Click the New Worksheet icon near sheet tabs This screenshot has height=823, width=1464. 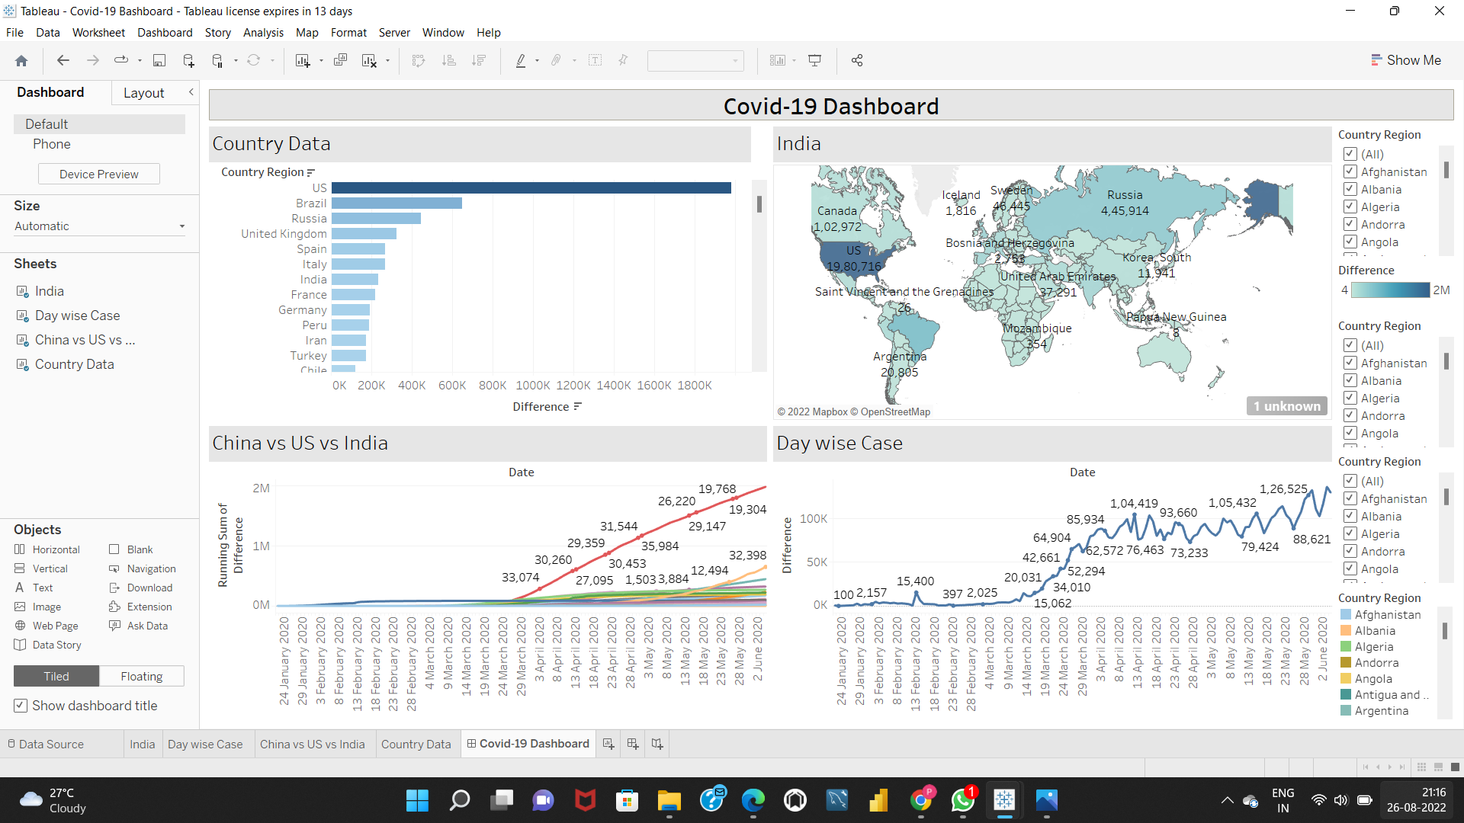point(608,743)
